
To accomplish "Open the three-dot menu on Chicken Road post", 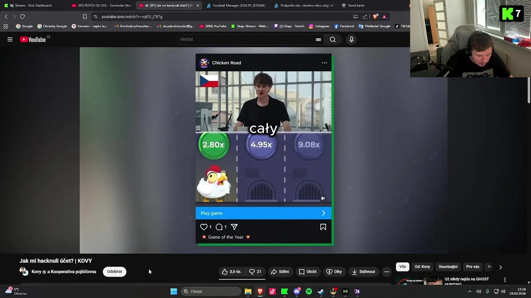I will click(x=324, y=63).
